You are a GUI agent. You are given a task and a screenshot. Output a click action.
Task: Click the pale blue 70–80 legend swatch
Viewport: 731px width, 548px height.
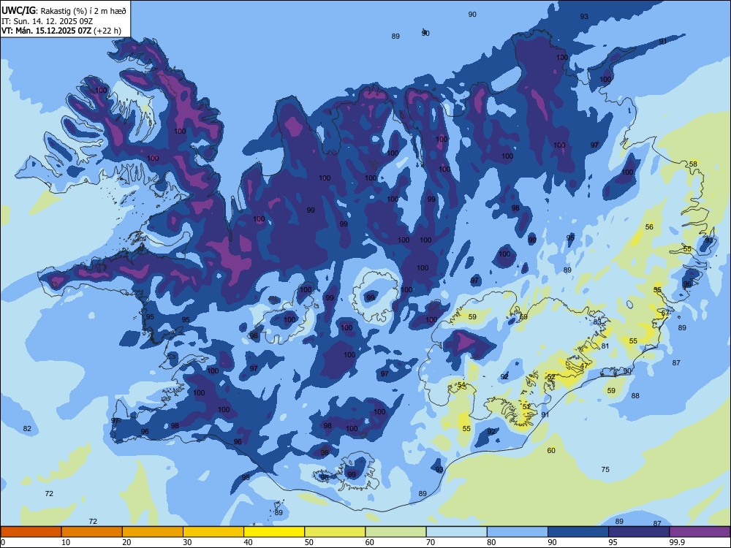coord(456,532)
